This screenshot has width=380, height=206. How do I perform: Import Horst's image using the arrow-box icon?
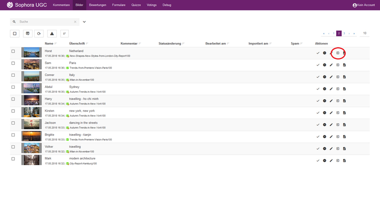(x=338, y=53)
